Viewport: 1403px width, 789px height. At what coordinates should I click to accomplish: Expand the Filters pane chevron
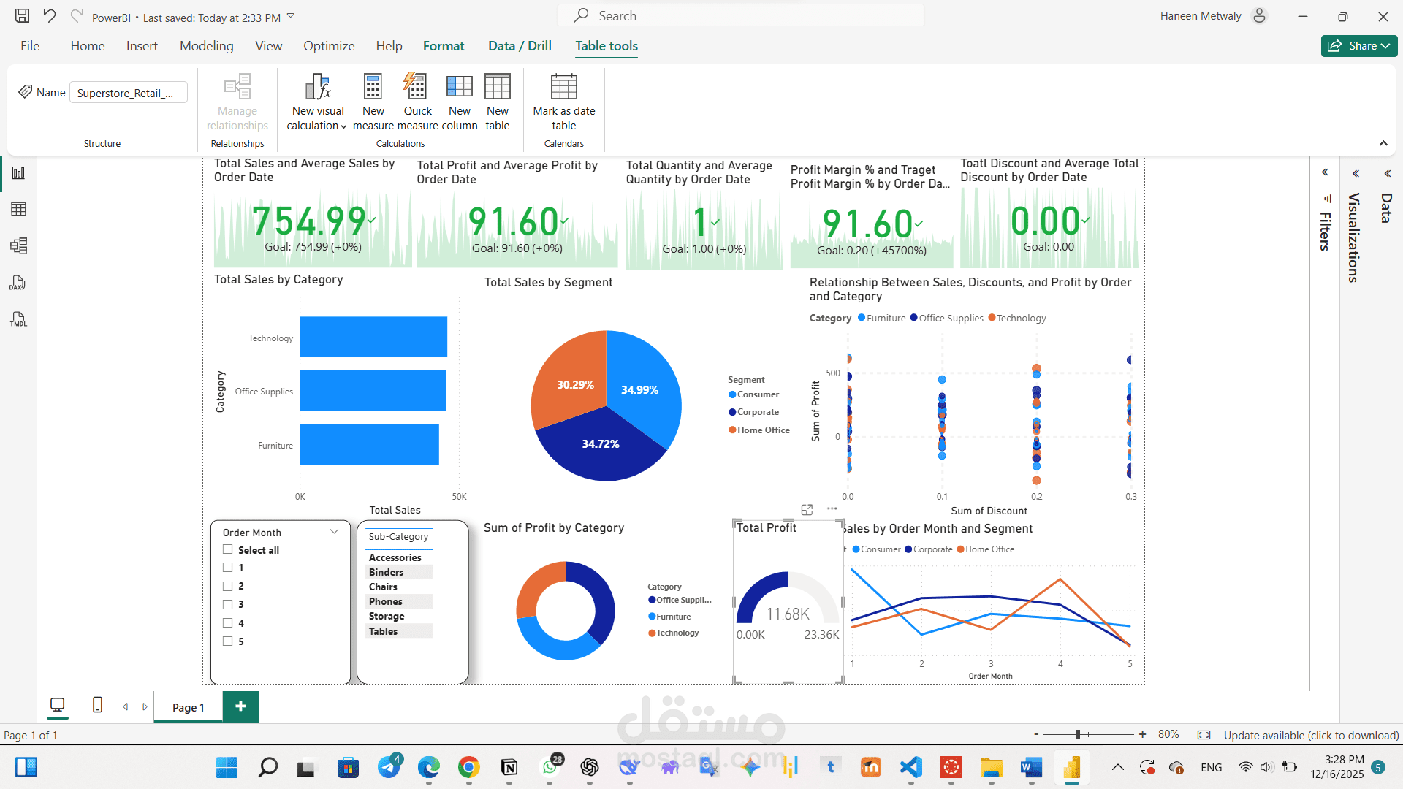coord(1325,172)
